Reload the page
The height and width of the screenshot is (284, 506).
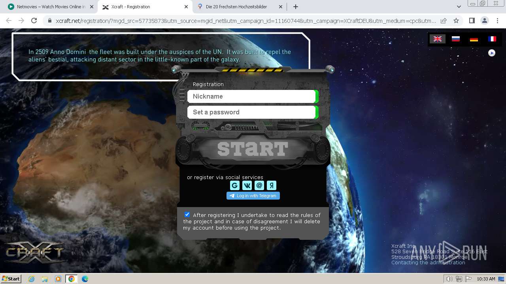[x=34, y=21]
